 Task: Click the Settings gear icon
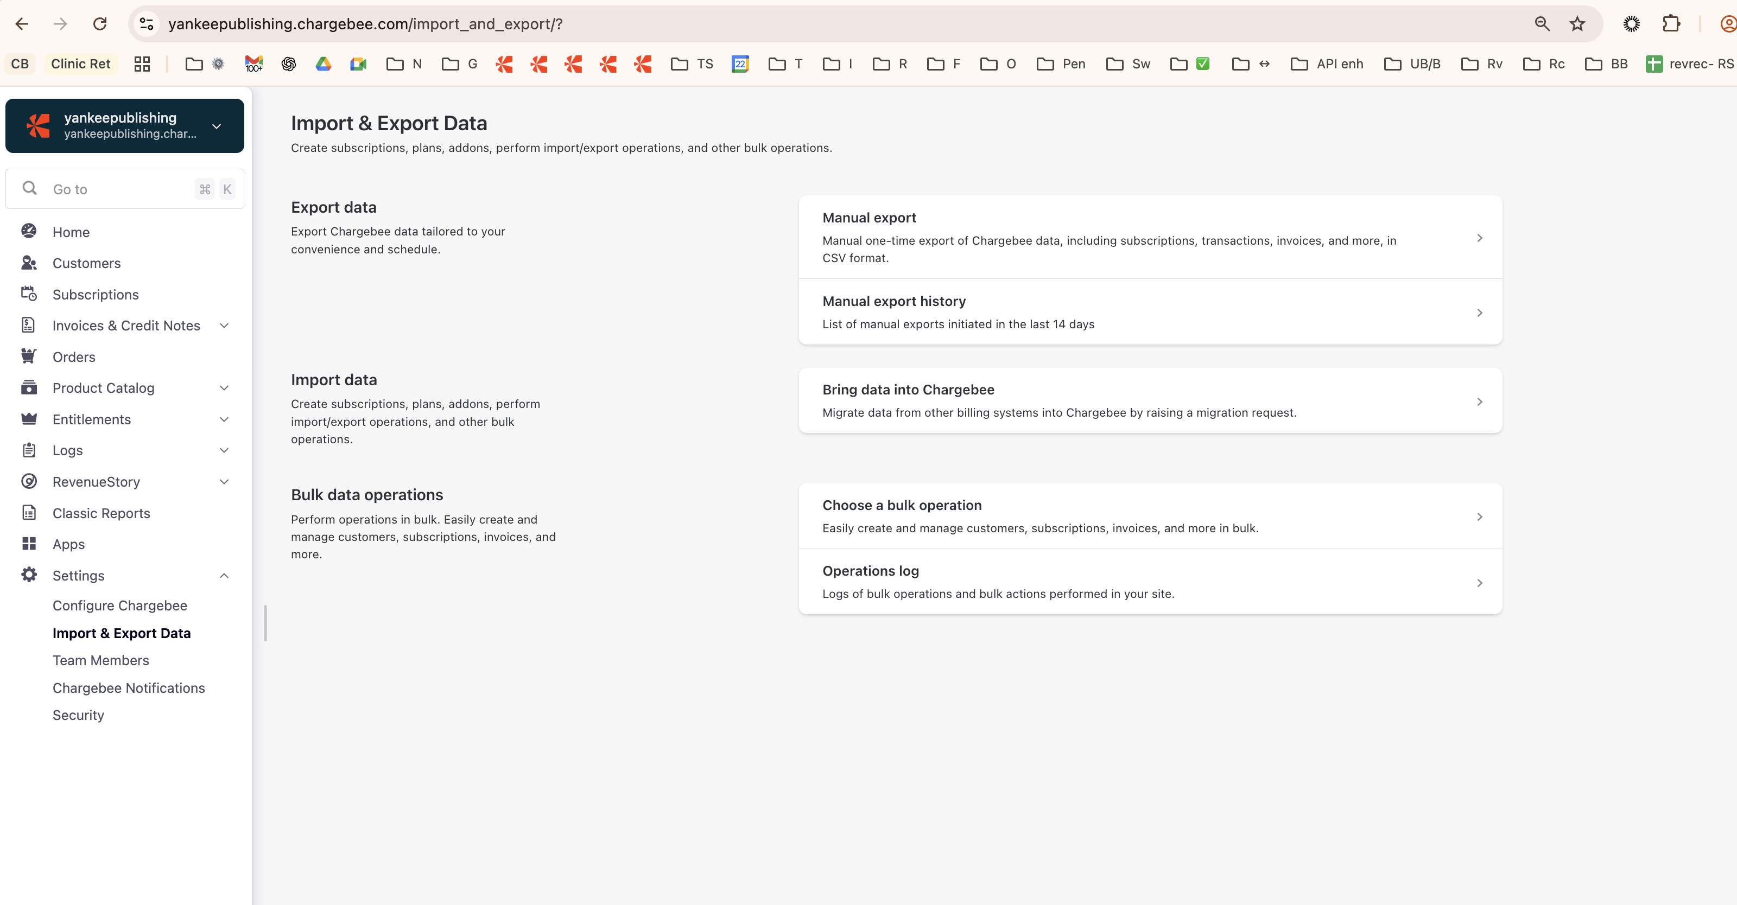click(28, 575)
